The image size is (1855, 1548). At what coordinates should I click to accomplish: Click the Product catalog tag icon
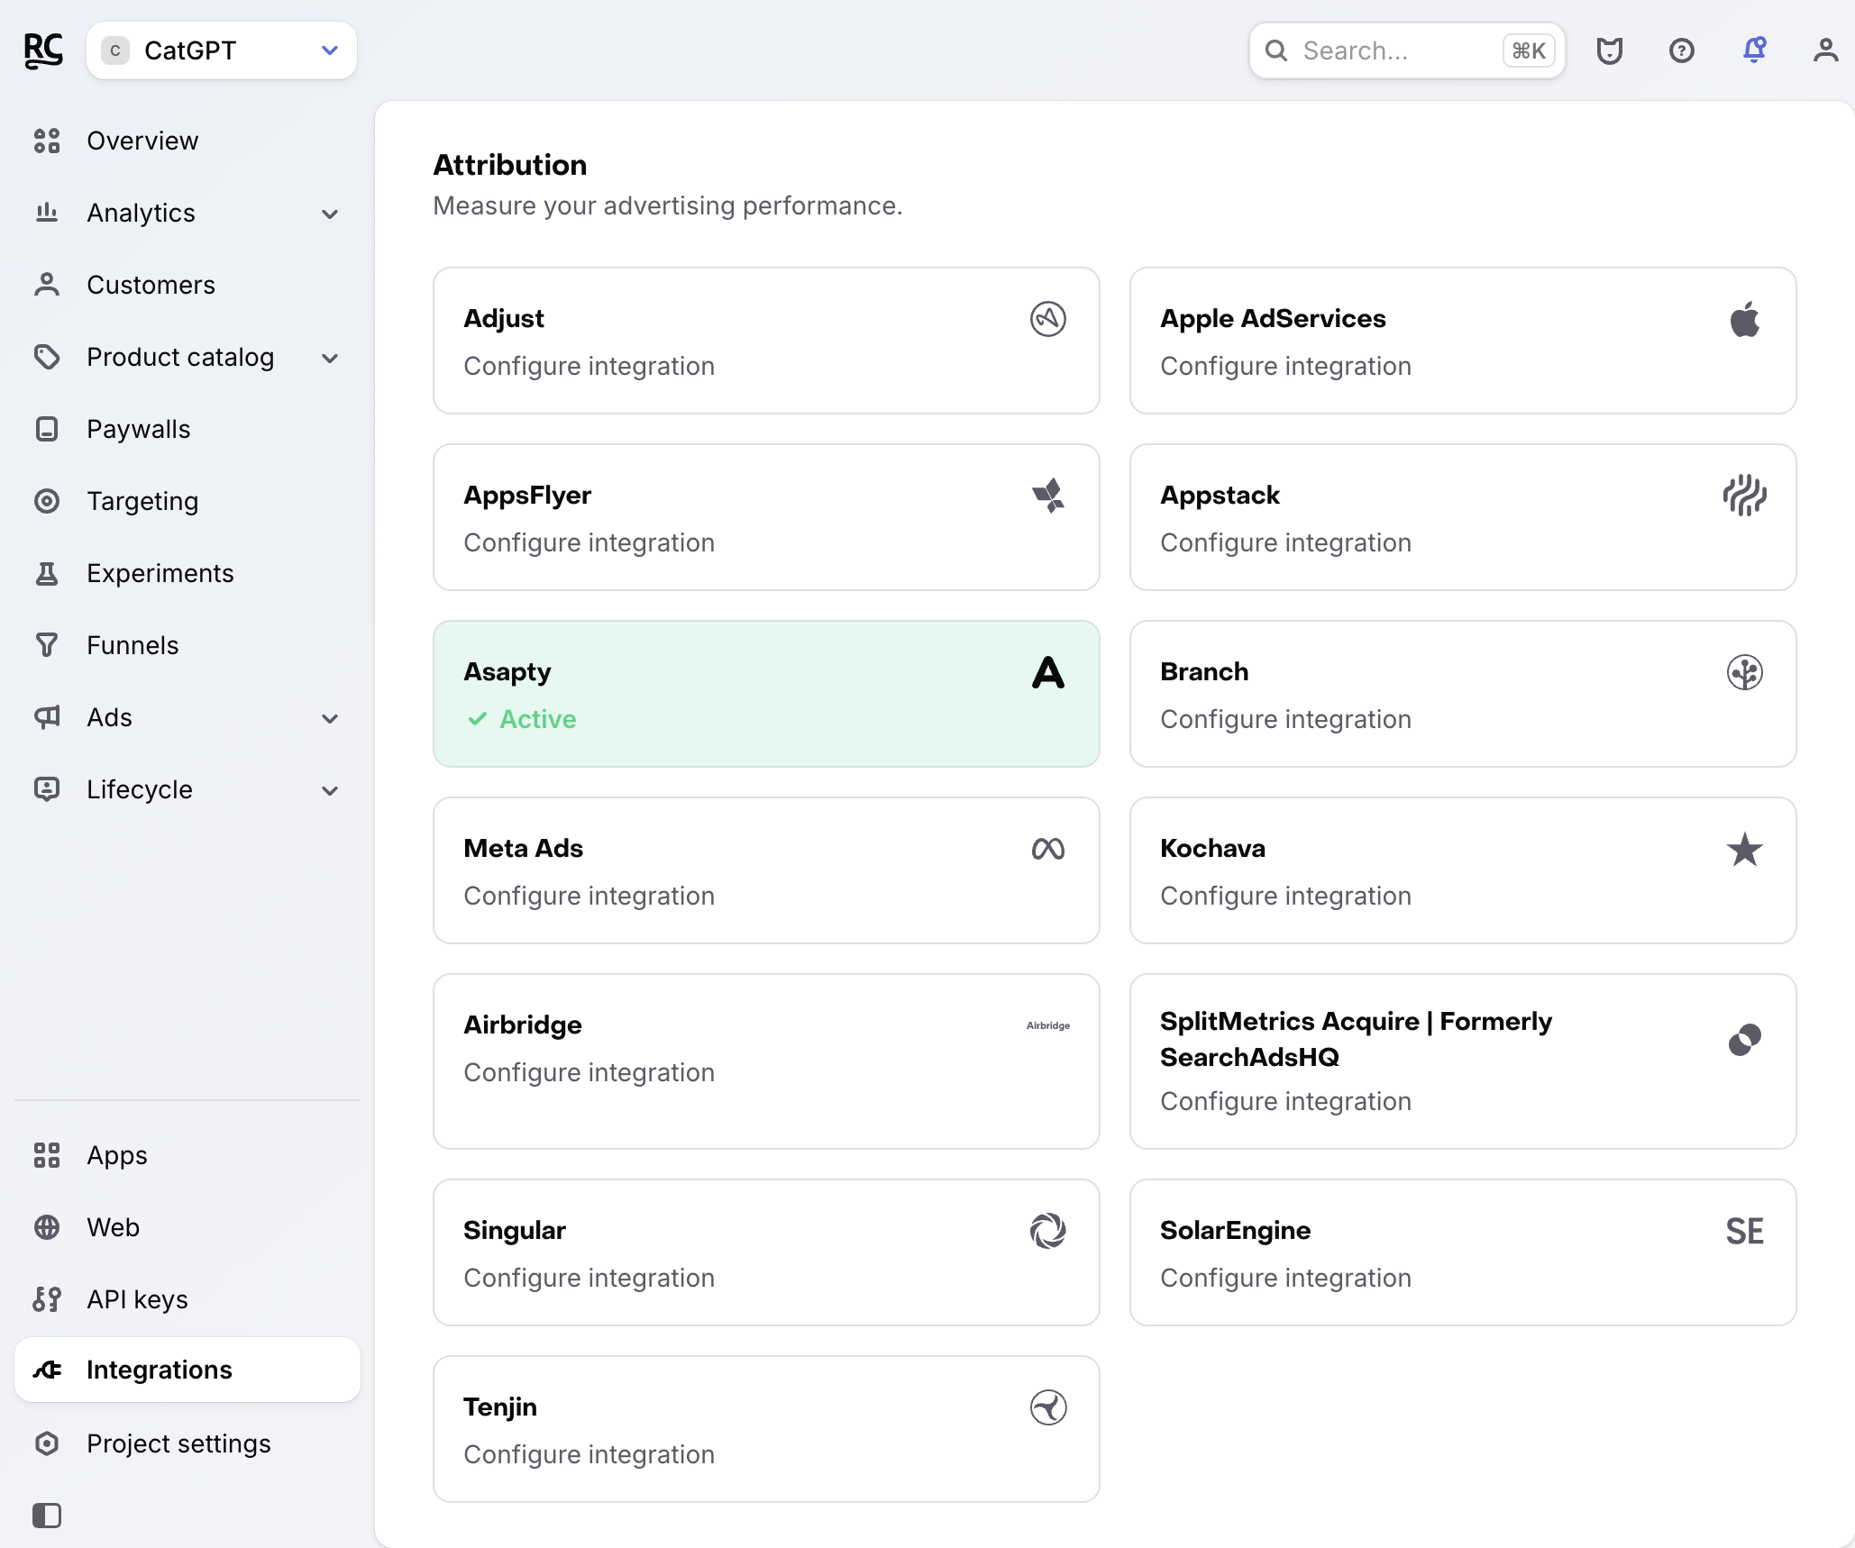(47, 357)
